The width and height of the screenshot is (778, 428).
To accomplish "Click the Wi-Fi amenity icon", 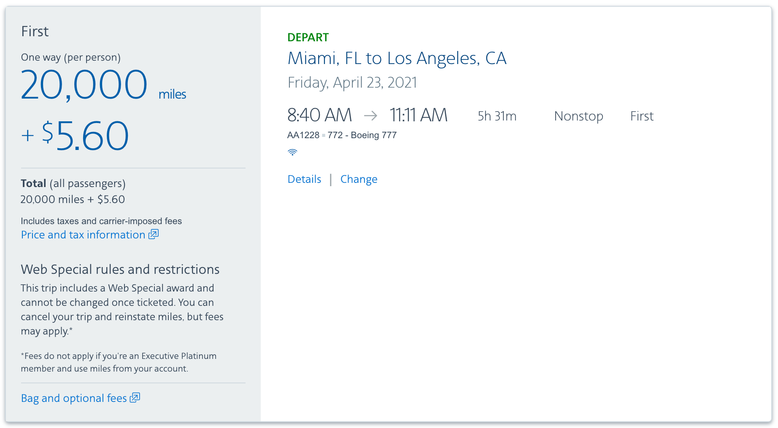I will point(292,152).
